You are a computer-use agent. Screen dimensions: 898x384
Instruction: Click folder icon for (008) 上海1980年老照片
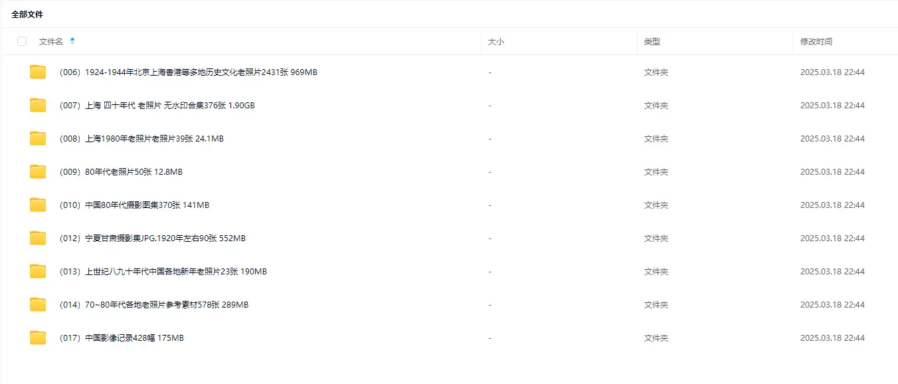38,139
